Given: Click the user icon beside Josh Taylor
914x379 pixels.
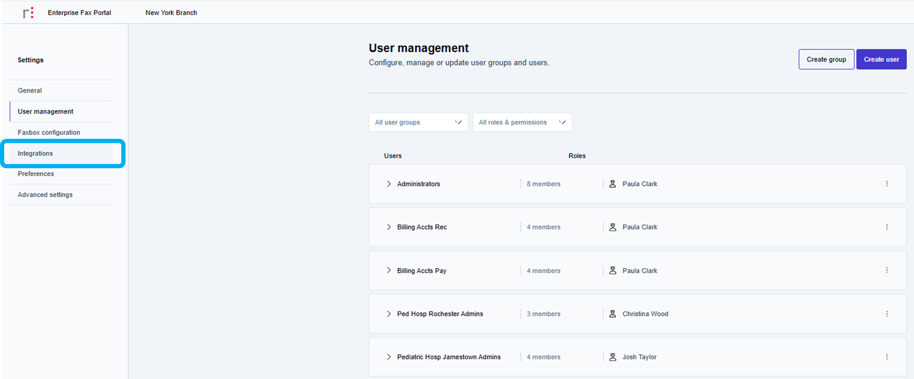Looking at the screenshot, I should [612, 357].
